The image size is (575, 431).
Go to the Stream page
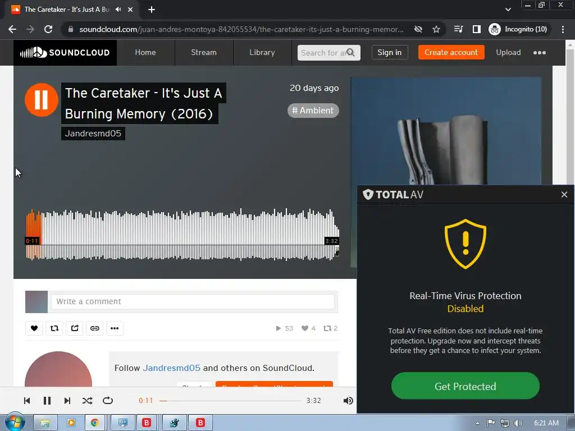click(203, 53)
